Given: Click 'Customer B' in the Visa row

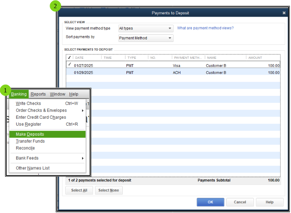Looking at the screenshot, I should (216, 66).
